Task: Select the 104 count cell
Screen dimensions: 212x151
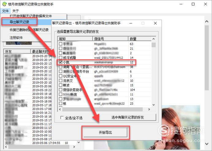Action: click(x=132, y=90)
